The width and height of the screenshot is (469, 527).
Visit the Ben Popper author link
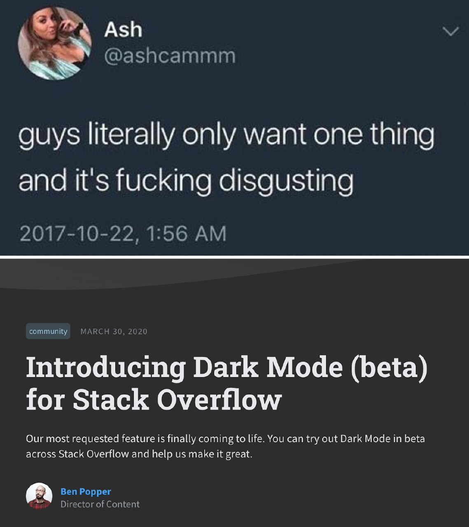(86, 492)
